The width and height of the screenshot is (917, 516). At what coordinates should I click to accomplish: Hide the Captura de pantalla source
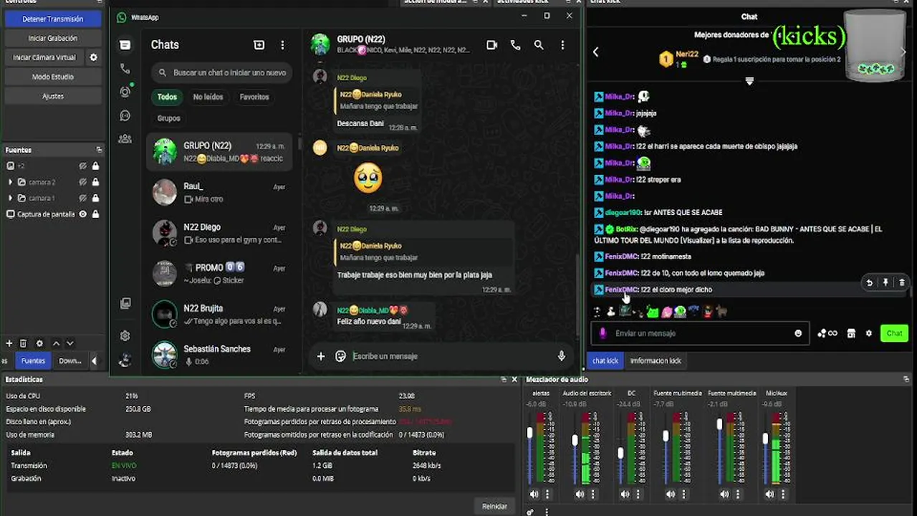(x=83, y=214)
